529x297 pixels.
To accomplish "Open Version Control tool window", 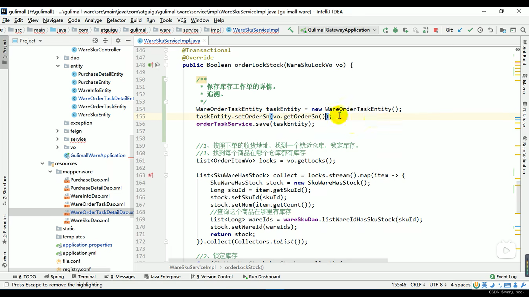I will pos(212,277).
